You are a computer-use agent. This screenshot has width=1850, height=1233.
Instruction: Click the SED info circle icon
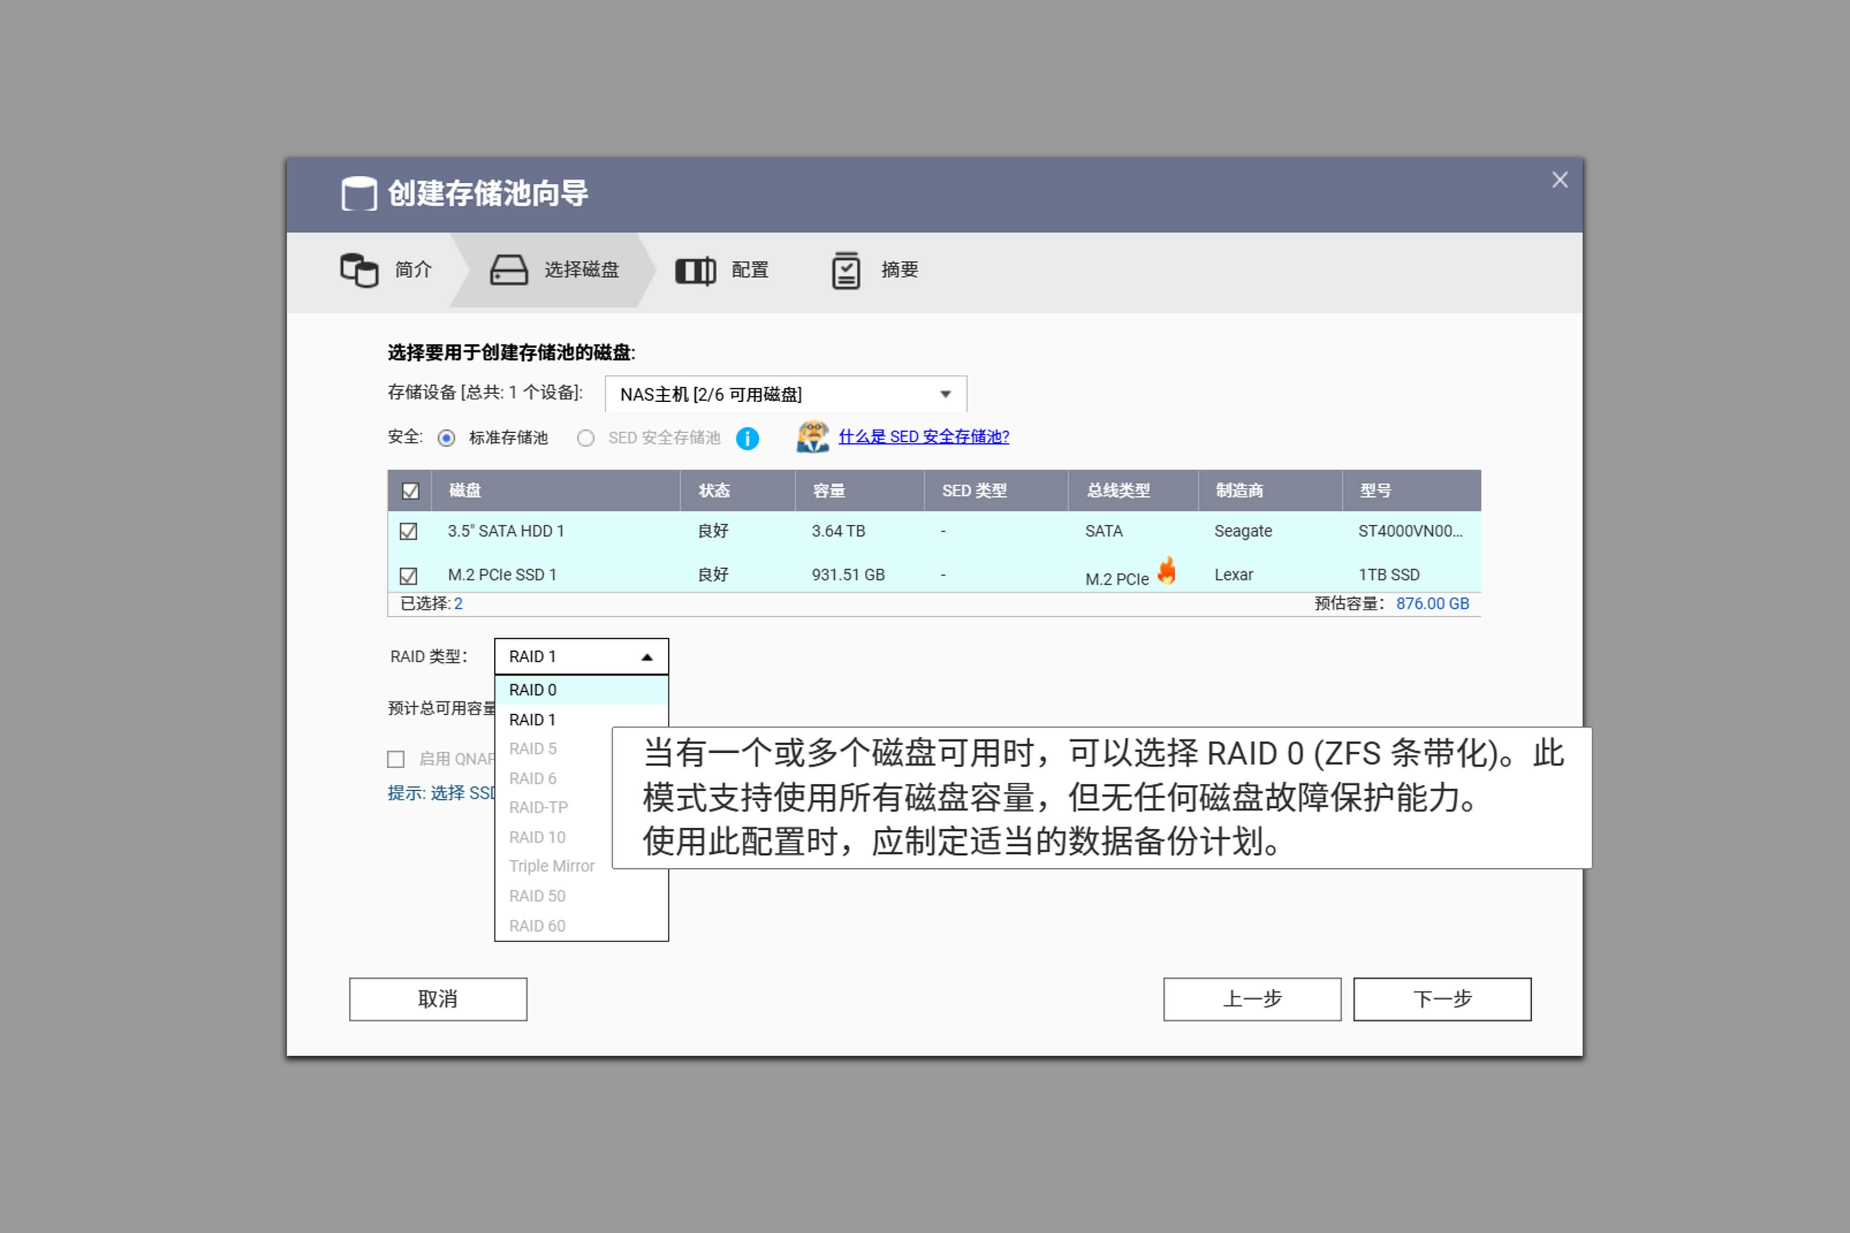748,438
